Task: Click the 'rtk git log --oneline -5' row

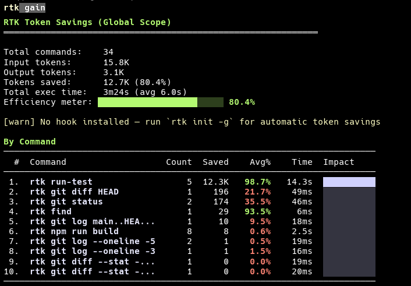Action: click(x=190, y=241)
